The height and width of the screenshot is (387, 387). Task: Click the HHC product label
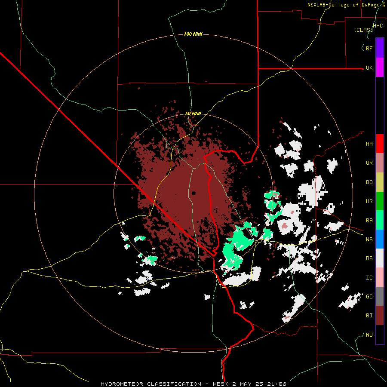tap(378, 26)
